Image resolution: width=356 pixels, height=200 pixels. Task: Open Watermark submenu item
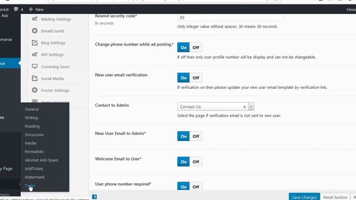click(x=34, y=177)
